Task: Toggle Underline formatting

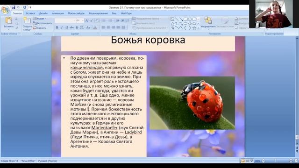Action: pyautogui.click(x=66, y=28)
